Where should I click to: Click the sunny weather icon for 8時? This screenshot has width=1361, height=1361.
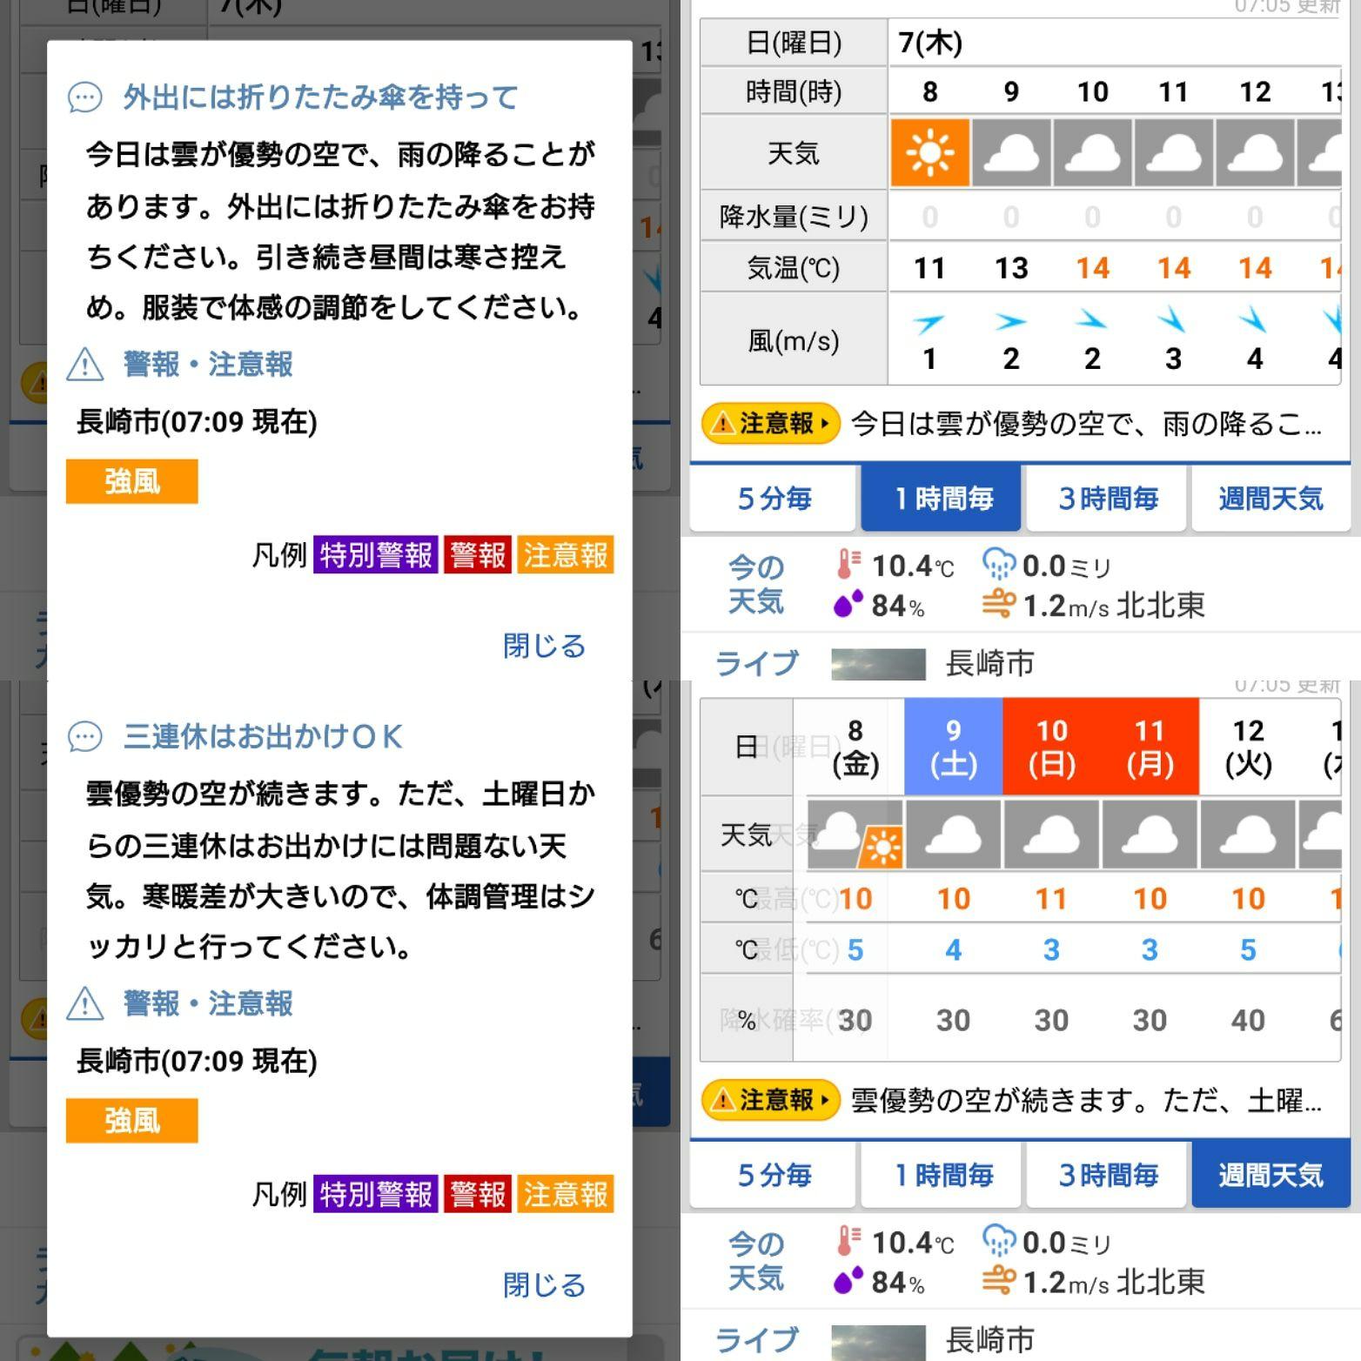pos(929,153)
